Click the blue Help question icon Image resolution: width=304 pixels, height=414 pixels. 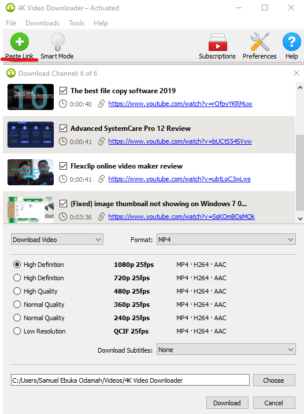click(x=292, y=42)
